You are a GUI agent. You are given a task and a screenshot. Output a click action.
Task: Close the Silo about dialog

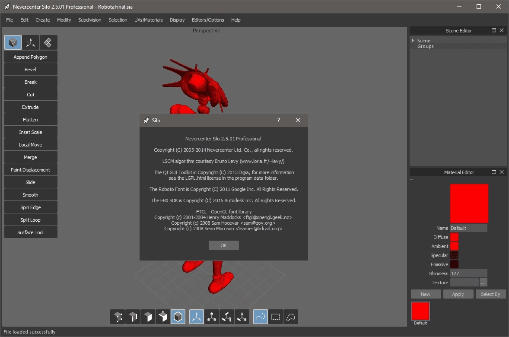click(298, 120)
